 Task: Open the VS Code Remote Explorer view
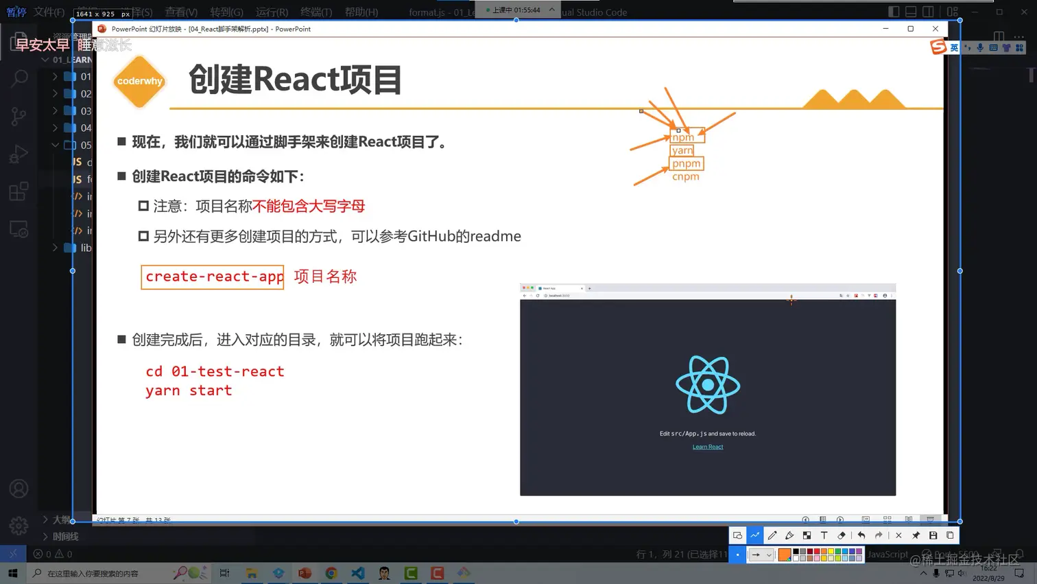coord(19,229)
